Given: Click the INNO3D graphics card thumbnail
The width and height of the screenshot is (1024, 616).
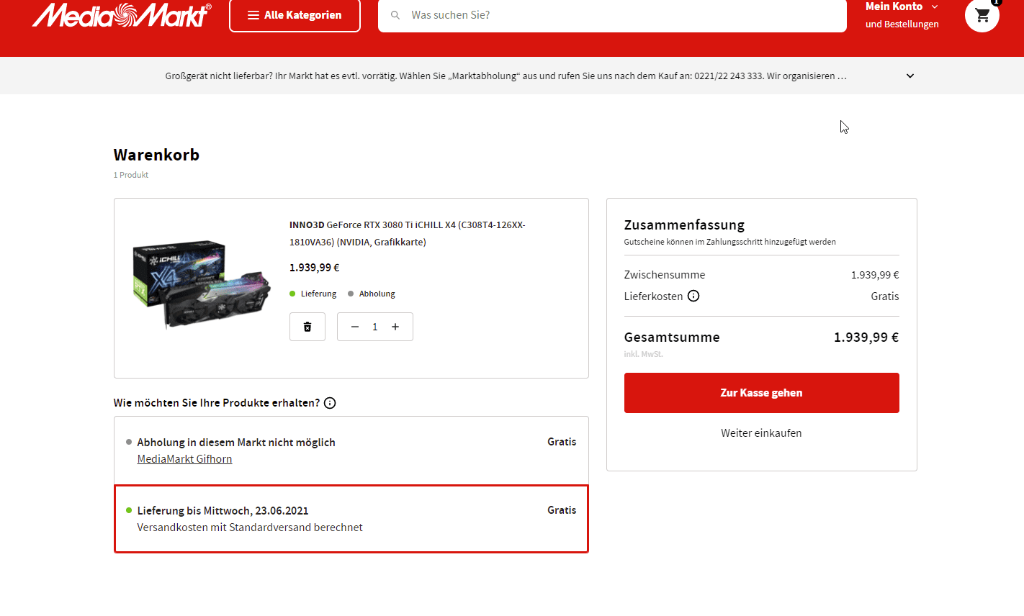Looking at the screenshot, I should (201, 284).
